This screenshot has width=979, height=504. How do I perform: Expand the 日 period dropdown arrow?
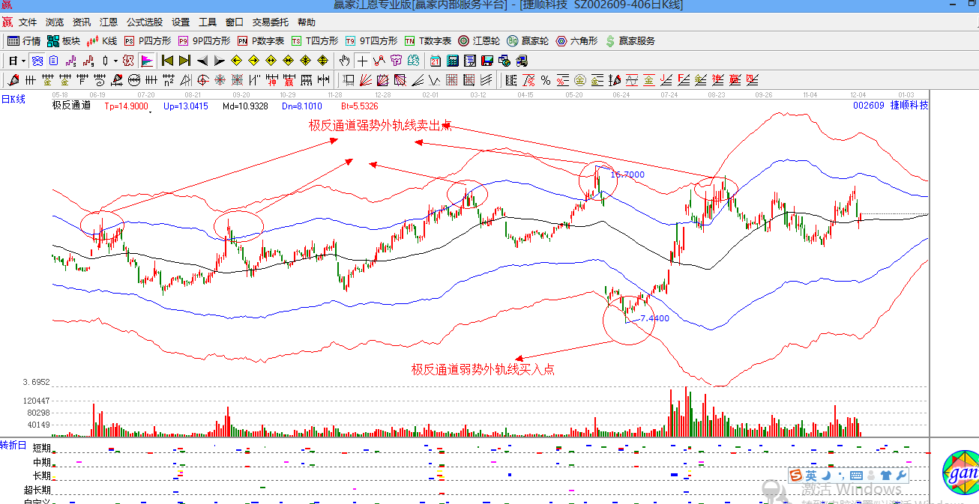23,61
